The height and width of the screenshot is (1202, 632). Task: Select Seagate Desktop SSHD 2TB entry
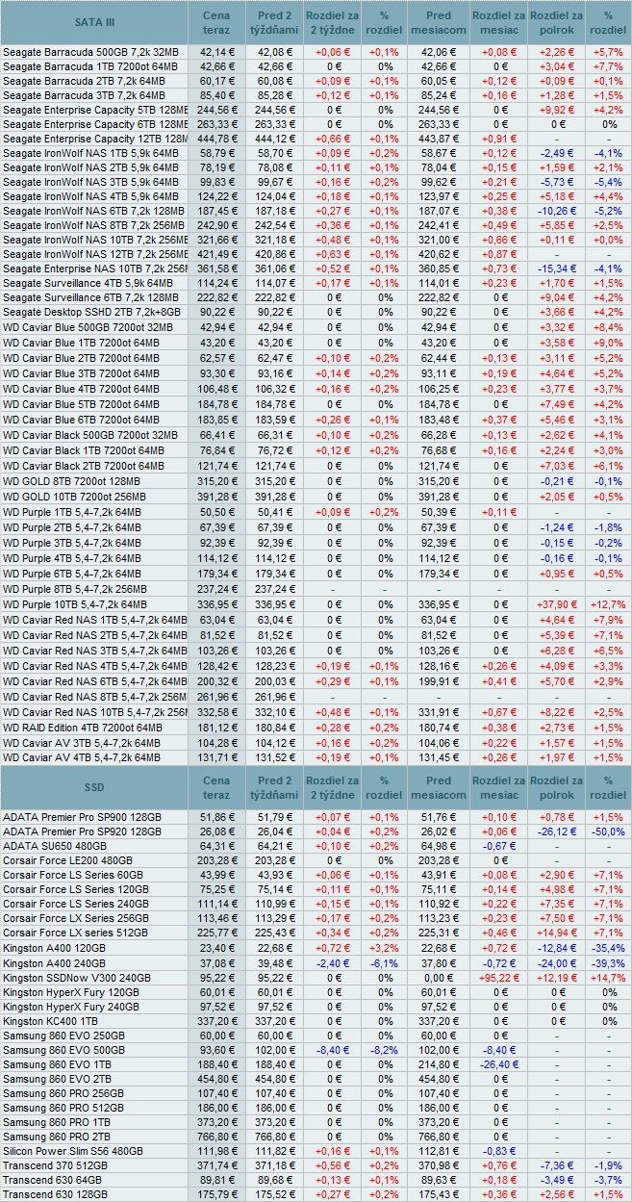80,312
